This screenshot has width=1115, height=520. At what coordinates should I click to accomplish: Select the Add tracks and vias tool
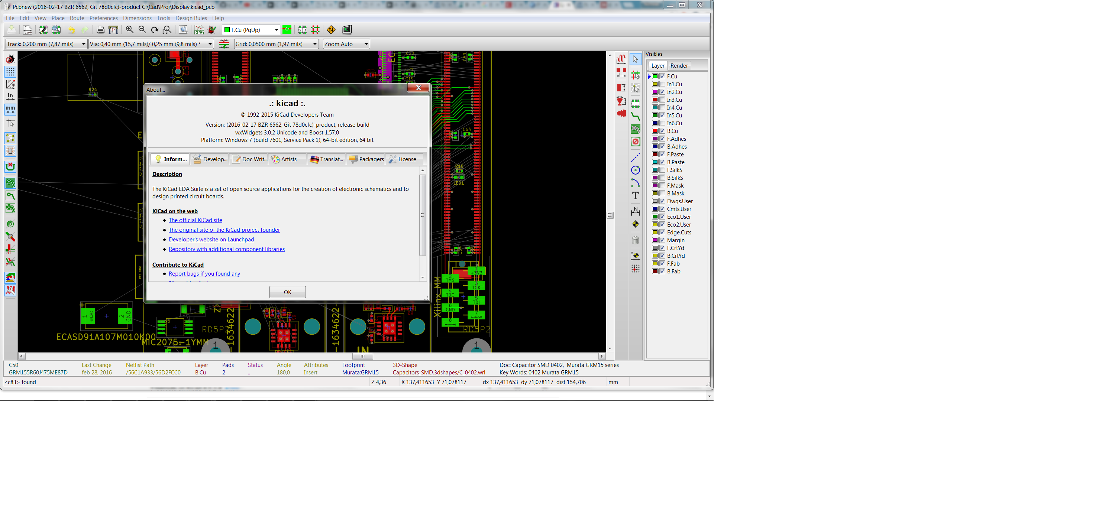[x=636, y=116]
